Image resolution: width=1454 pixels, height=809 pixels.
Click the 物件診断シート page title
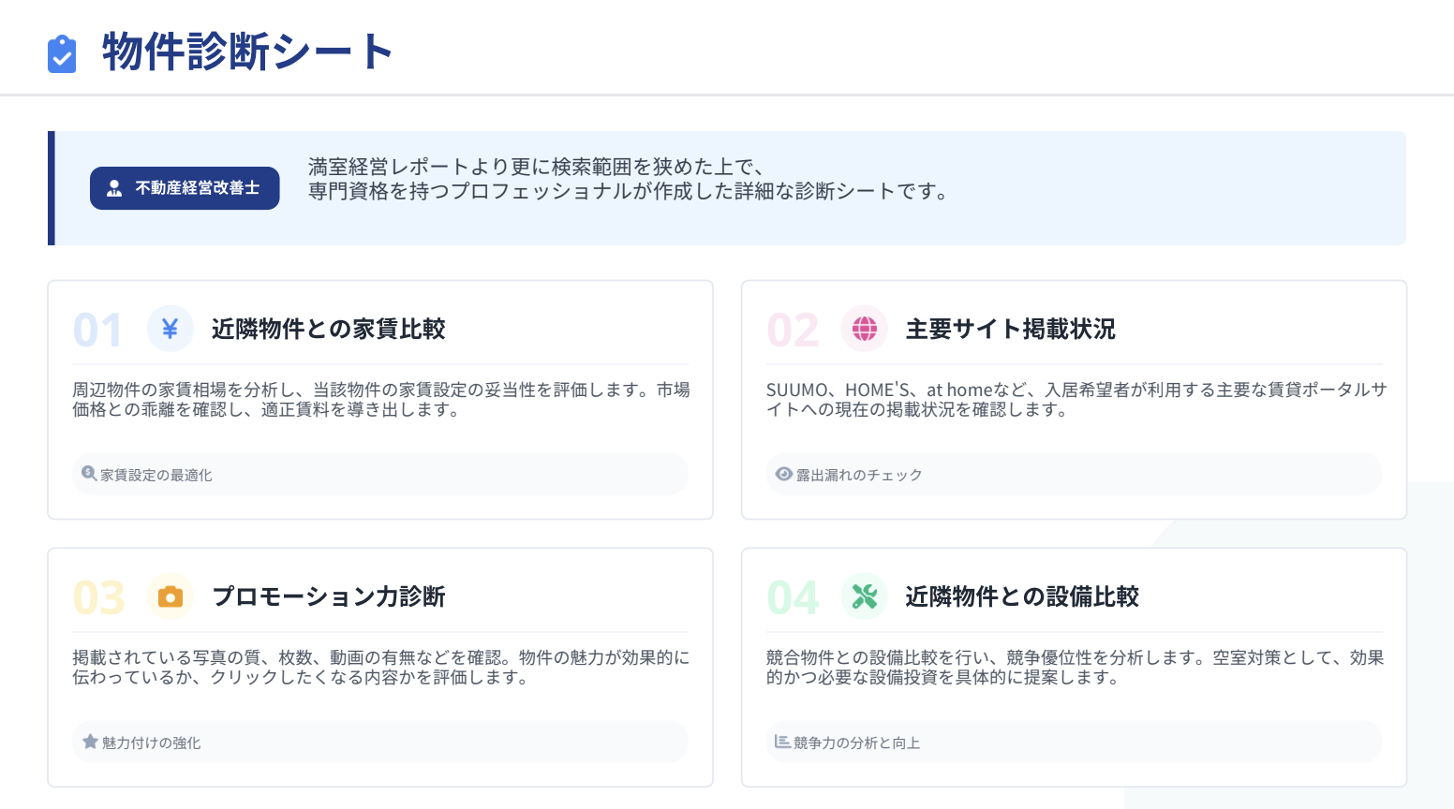[x=247, y=51]
